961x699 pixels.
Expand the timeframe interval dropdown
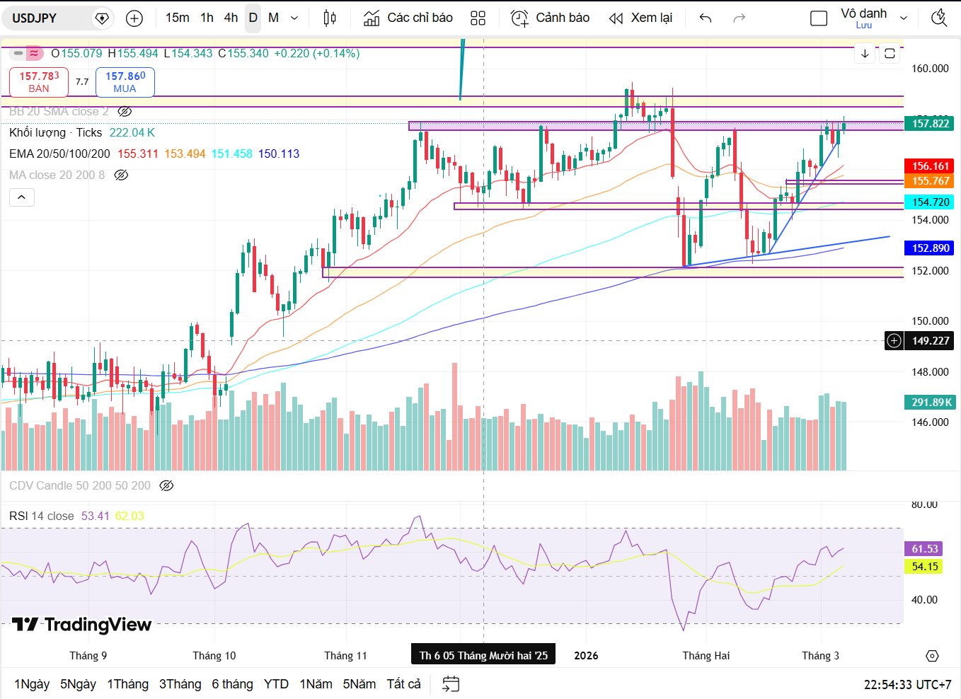click(x=295, y=18)
